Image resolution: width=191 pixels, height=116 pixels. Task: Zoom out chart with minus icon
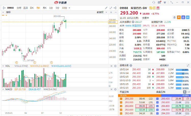coord(116,12)
